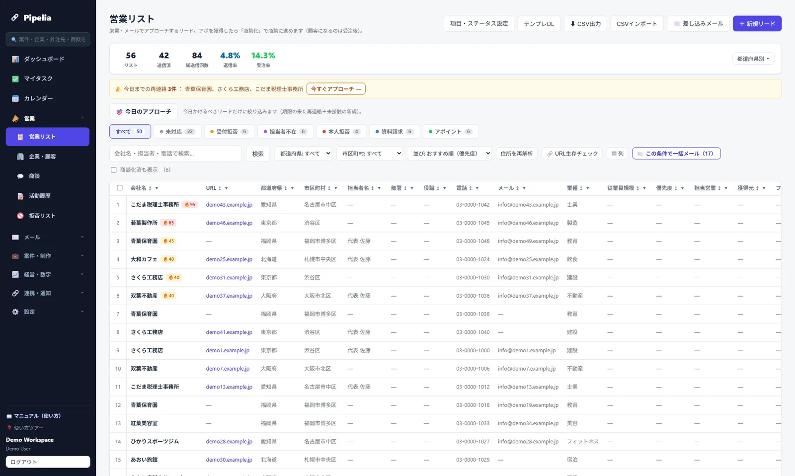Click the 住所を再解析 button

(517, 154)
